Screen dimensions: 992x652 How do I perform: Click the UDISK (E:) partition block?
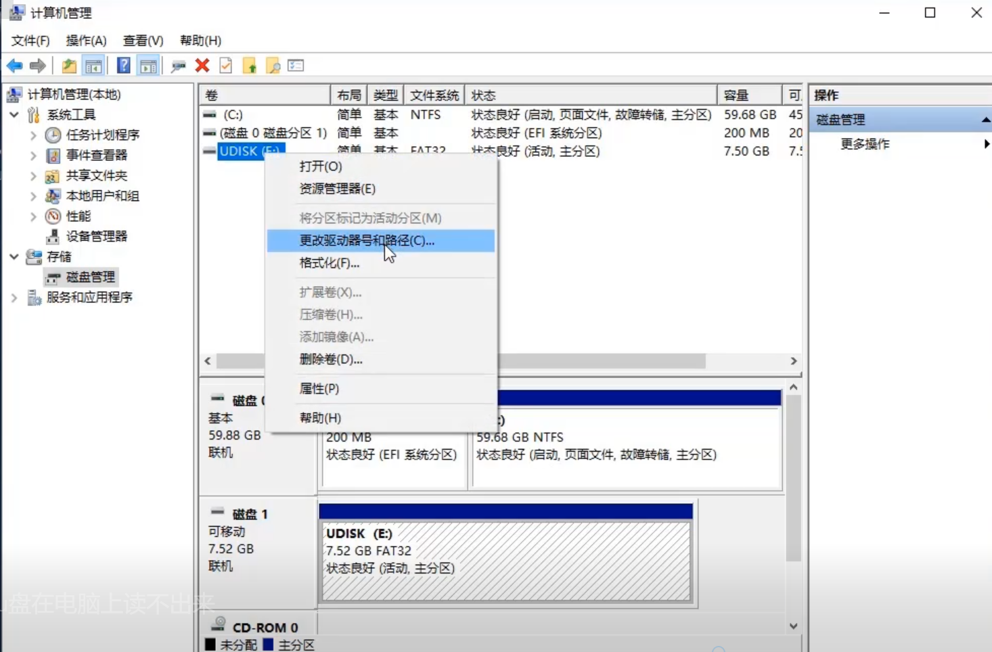click(x=505, y=560)
